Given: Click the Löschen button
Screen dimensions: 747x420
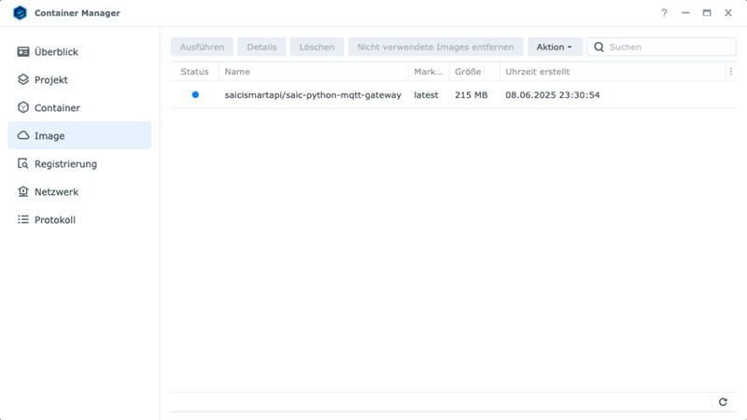Looking at the screenshot, I should point(317,47).
